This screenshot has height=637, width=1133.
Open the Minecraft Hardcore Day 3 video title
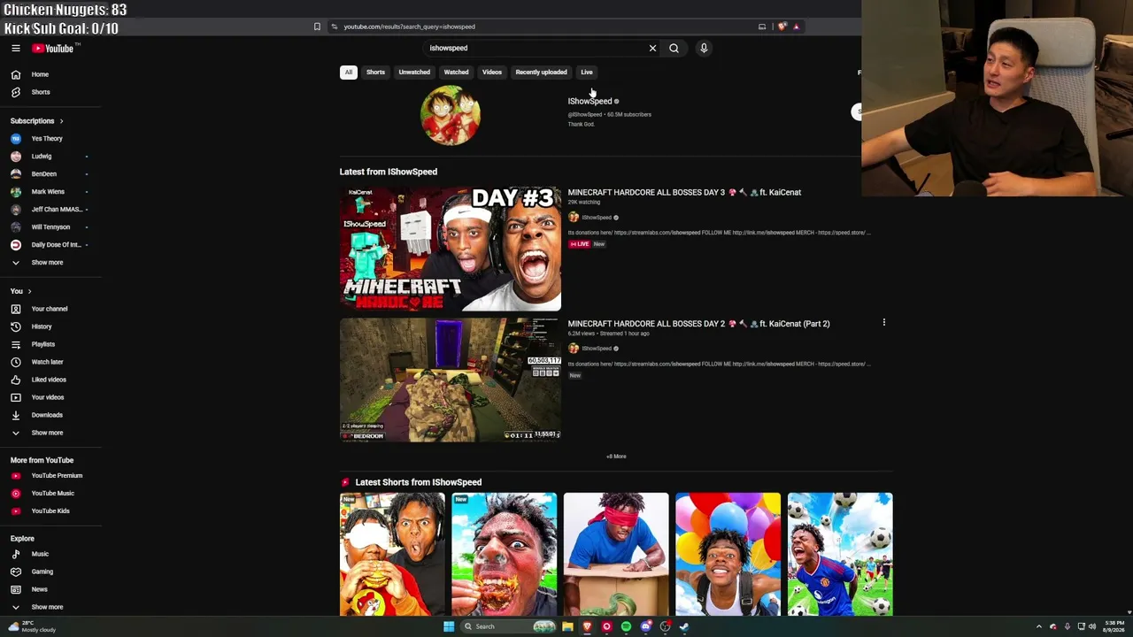(x=684, y=192)
